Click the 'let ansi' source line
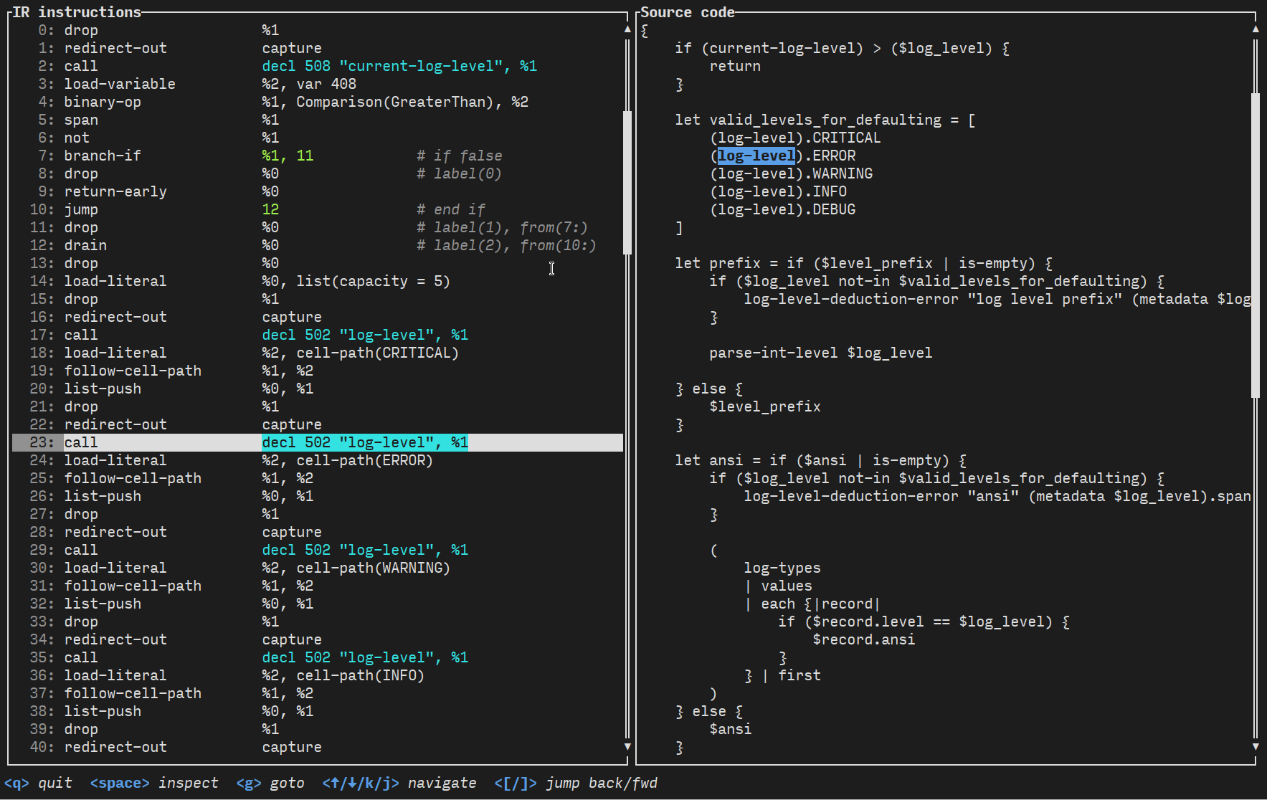 [x=821, y=460]
